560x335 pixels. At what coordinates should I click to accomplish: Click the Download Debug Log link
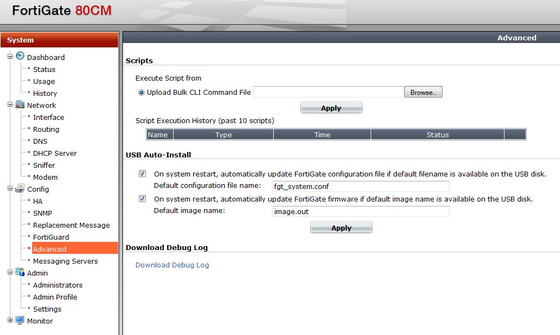(172, 265)
